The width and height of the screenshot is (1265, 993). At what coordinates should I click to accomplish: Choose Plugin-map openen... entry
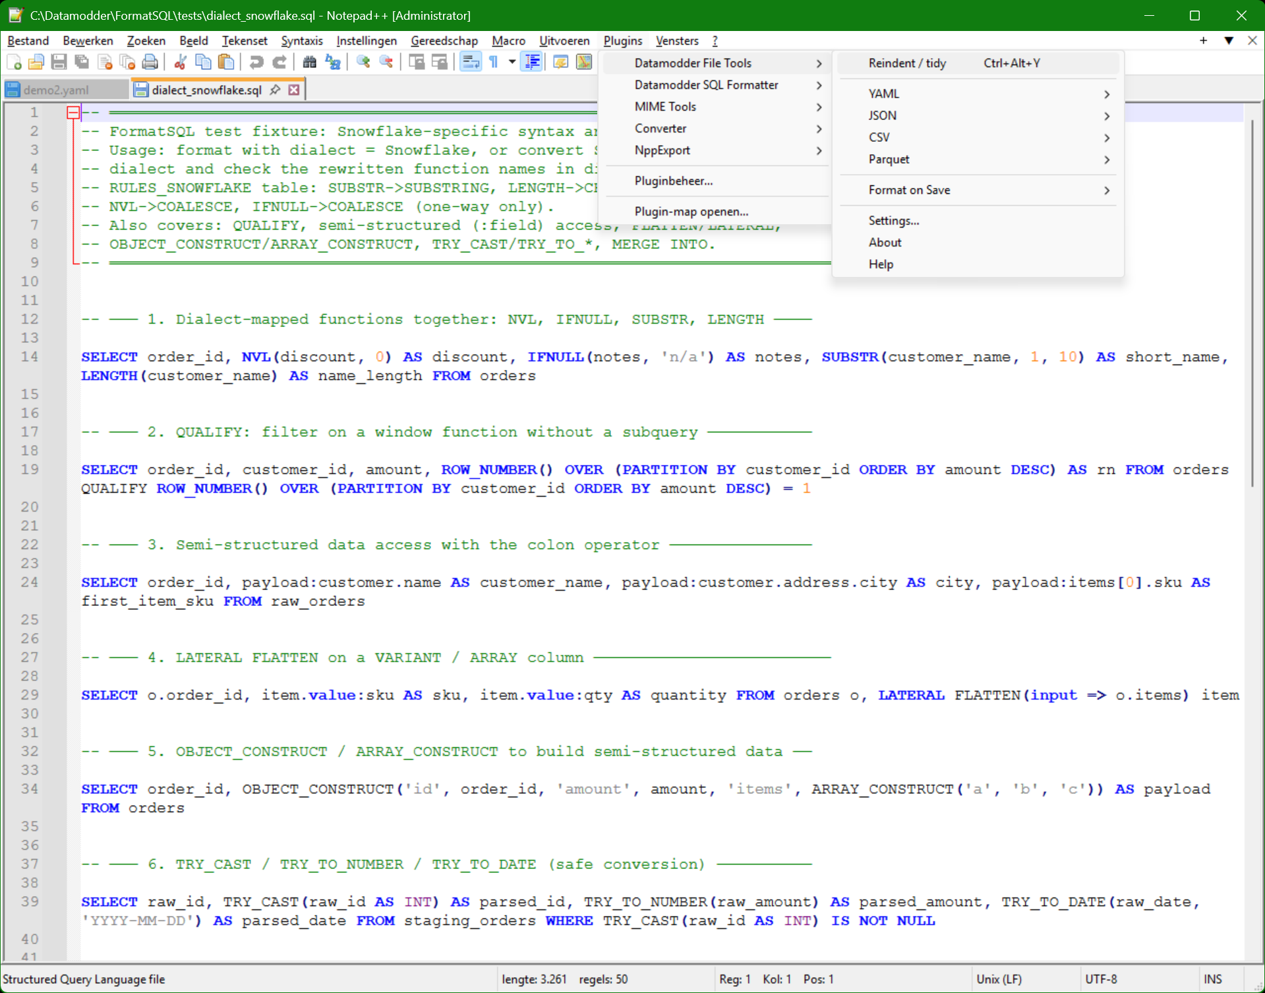716,212
